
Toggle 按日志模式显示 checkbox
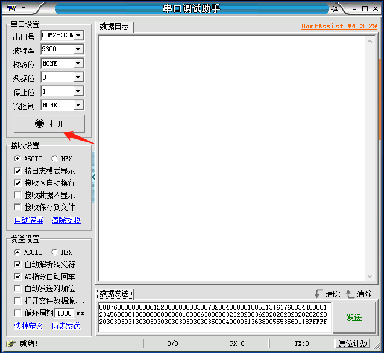[17, 171]
